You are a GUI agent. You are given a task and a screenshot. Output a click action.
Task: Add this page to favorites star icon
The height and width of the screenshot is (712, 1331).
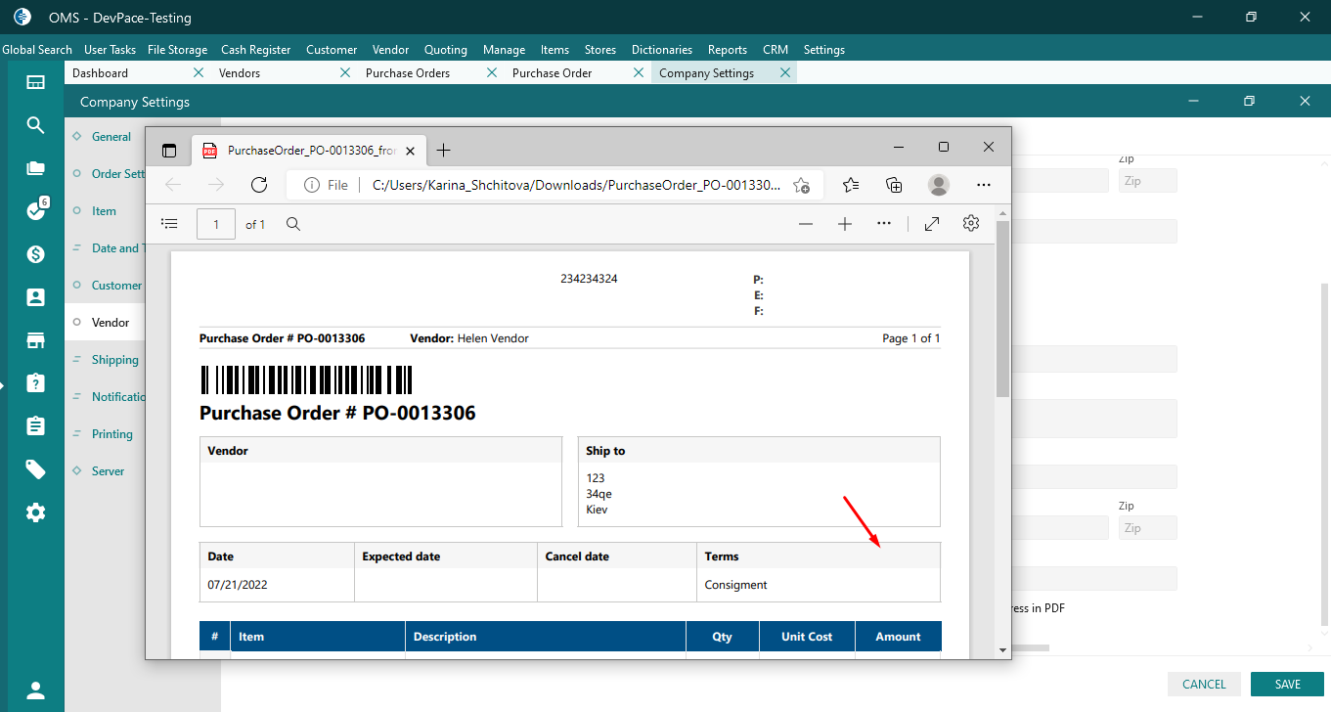click(x=801, y=185)
